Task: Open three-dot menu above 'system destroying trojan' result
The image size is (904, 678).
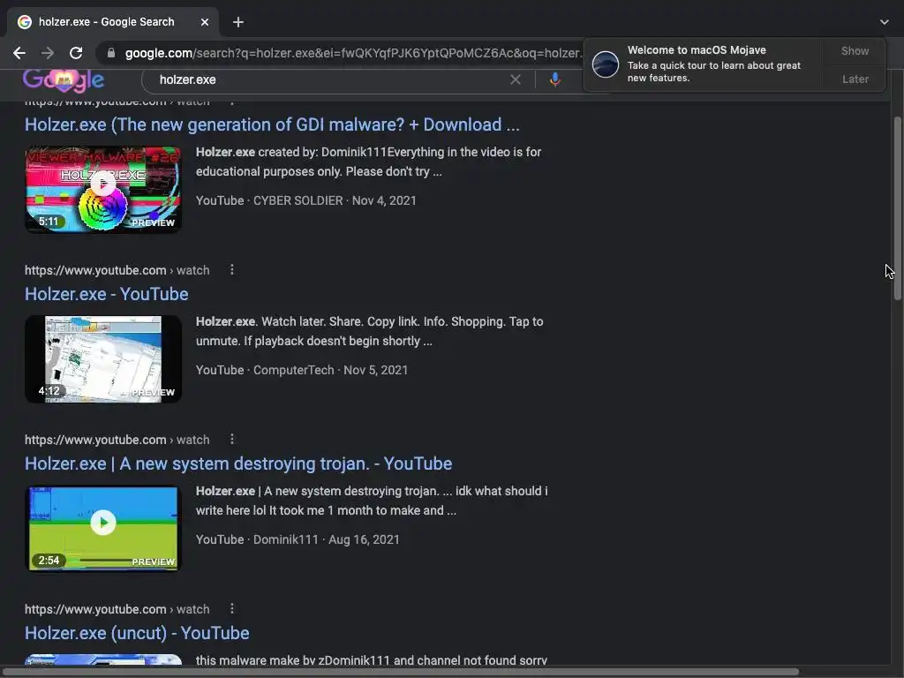Action: (232, 440)
